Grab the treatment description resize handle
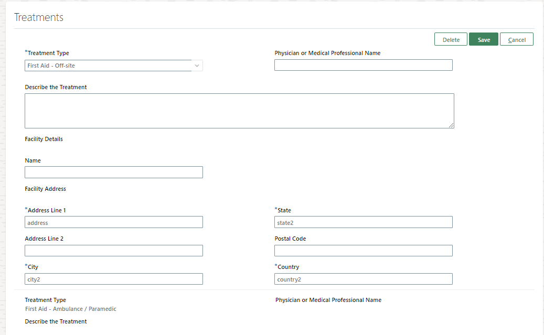This screenshot has width=544, height=335. [x=451, y=125]
